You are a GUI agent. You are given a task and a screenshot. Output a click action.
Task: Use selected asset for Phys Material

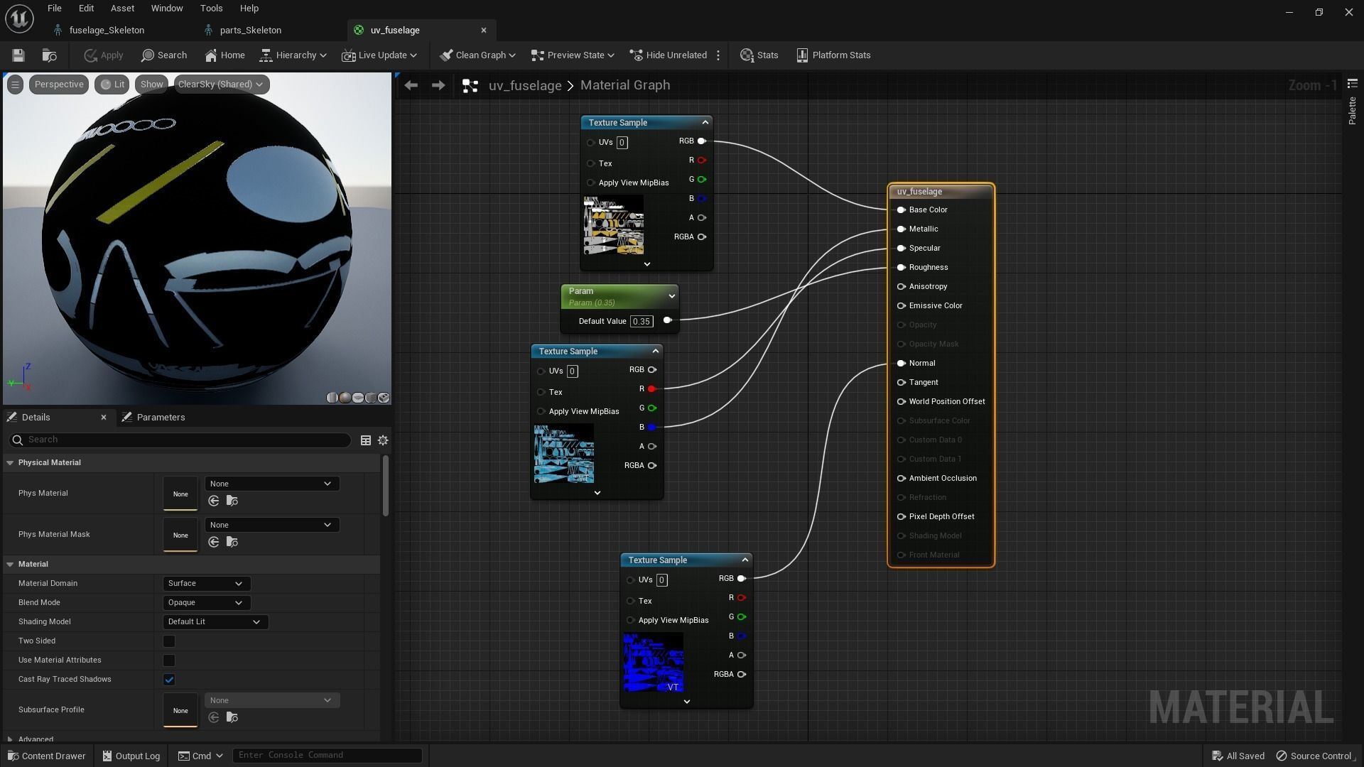click(x=214, y=501)
